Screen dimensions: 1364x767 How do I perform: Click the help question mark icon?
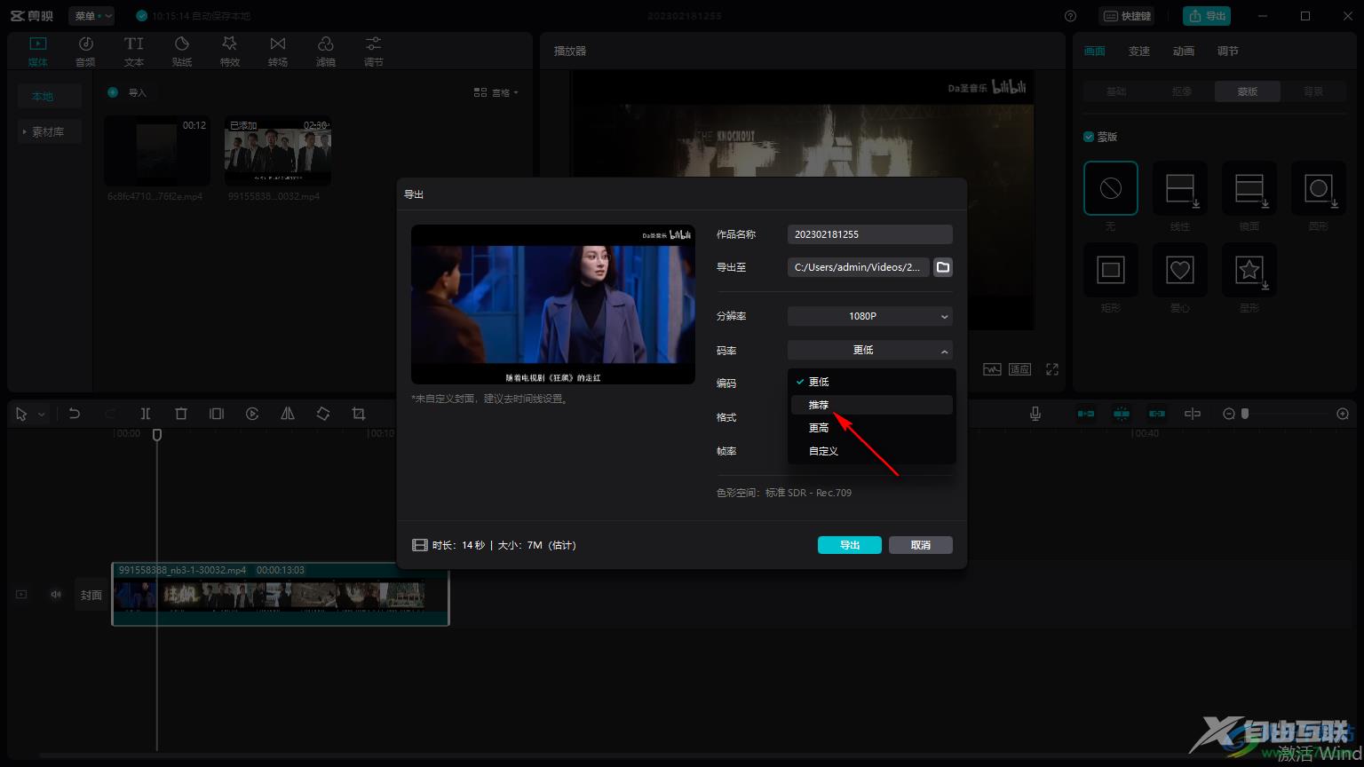click(1070, 16)
